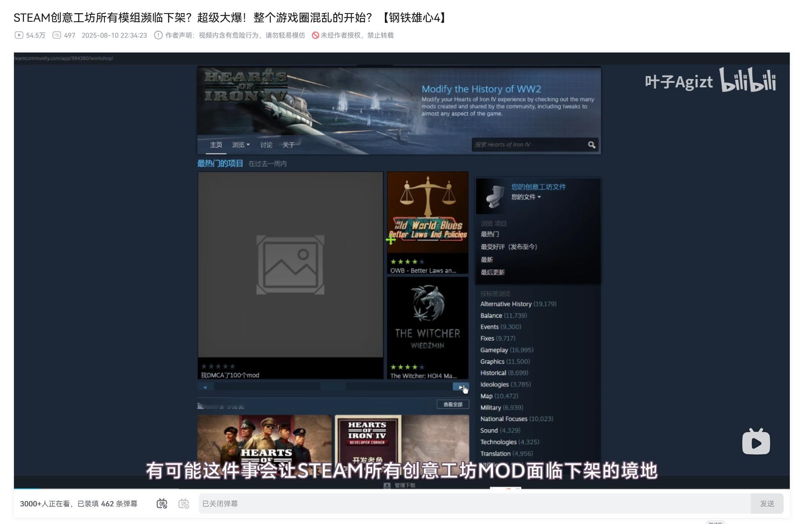Toggle the danmaku display switch icon
Image resolution: width=798 pixels, height=524 pixels.
pos(162,503)
